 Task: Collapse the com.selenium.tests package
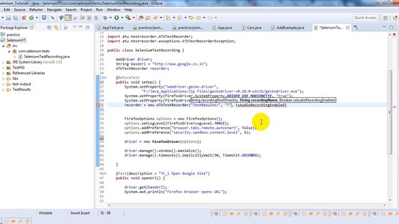pyautogui.click(x=9, y=51)
